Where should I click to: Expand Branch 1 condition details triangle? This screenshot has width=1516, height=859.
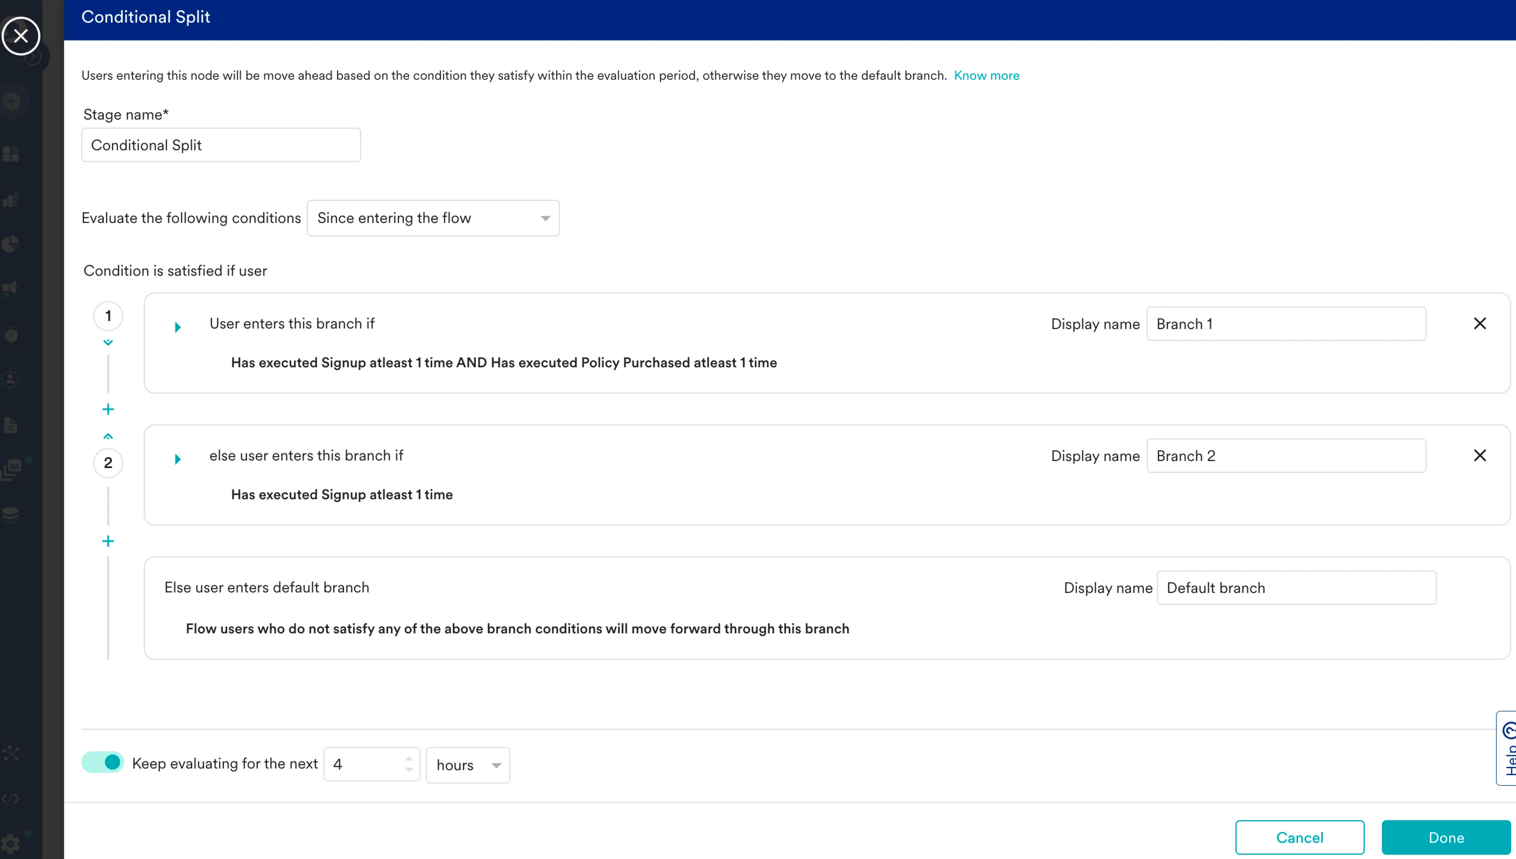point(177,327)
